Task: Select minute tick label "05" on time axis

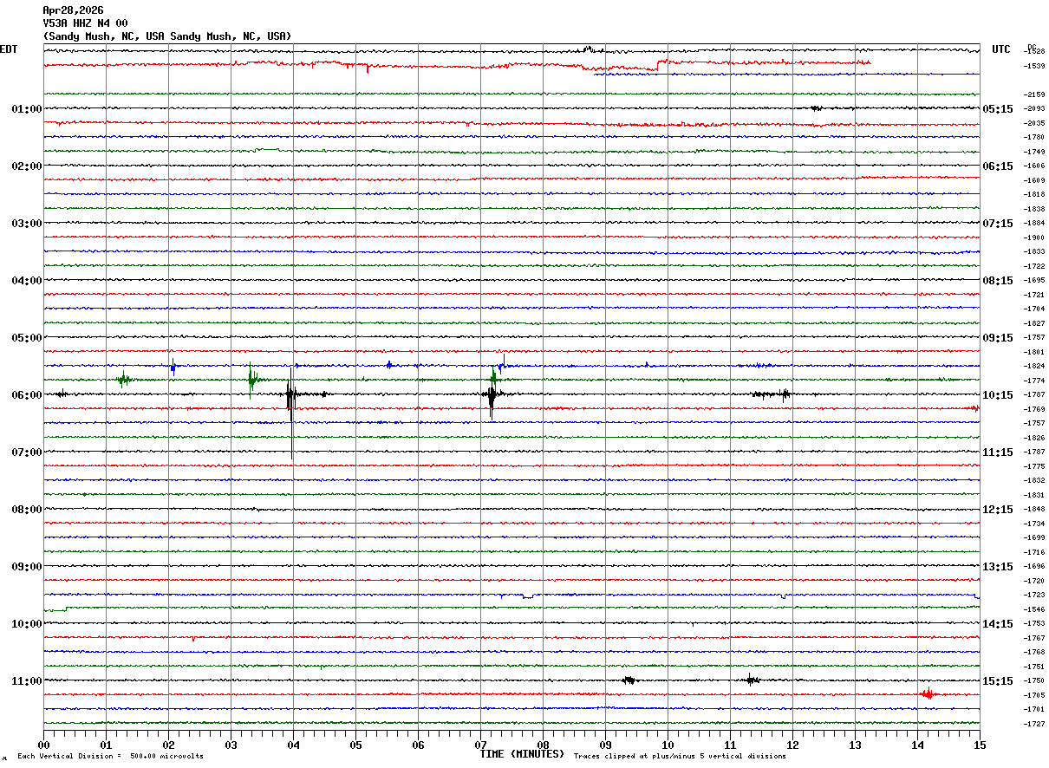Action: click(355, 745)
